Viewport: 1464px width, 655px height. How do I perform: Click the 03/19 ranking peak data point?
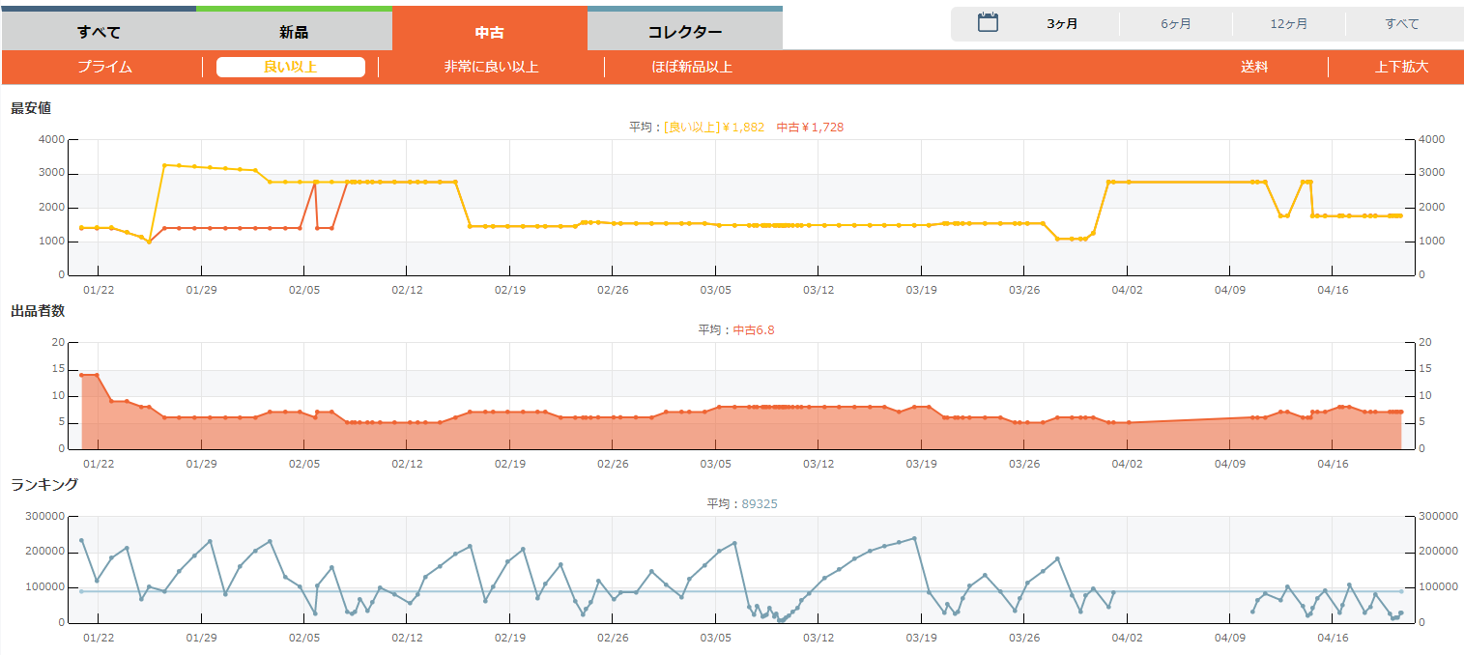pyautogui.click(x=914, y=538)
